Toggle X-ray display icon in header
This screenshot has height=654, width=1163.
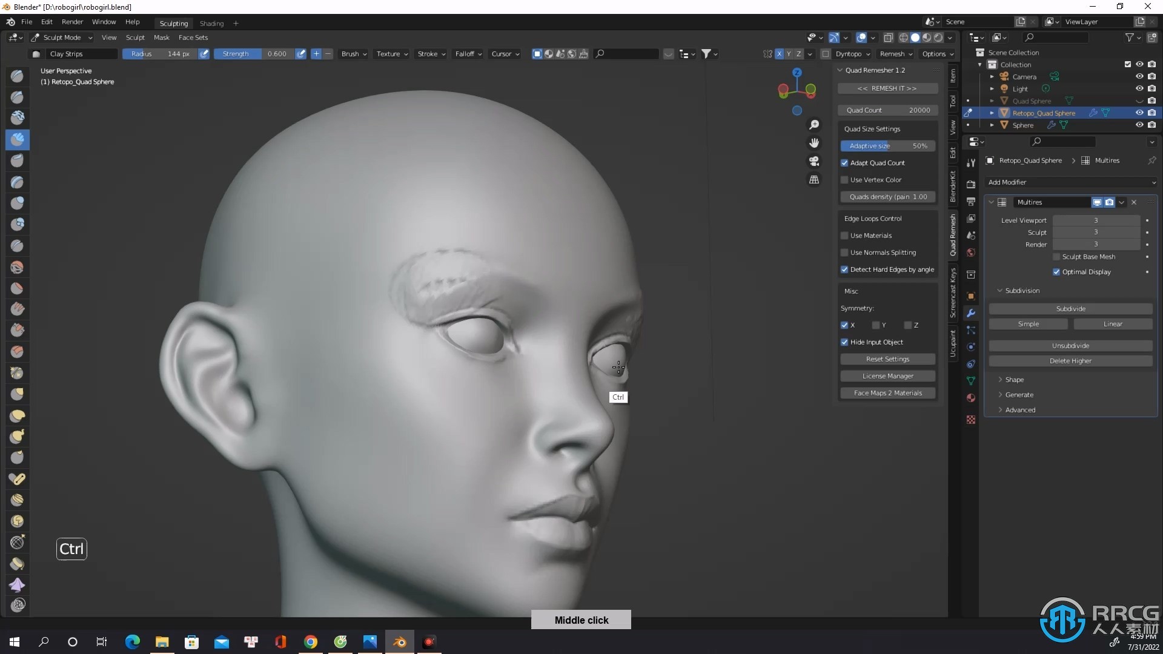888,38
